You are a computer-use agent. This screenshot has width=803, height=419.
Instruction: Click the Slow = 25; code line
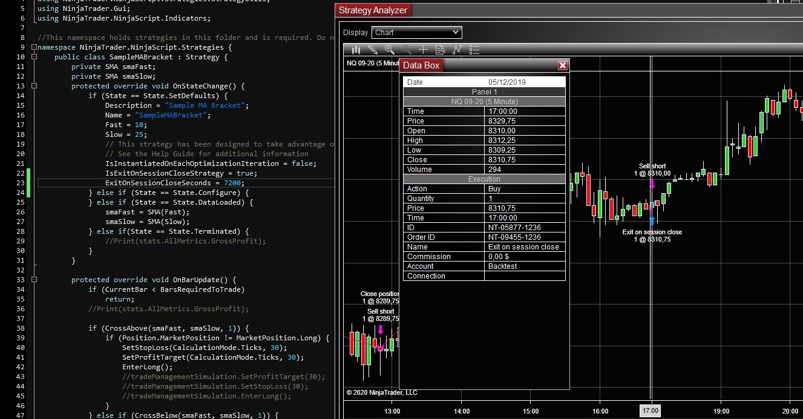click(126, 134)
